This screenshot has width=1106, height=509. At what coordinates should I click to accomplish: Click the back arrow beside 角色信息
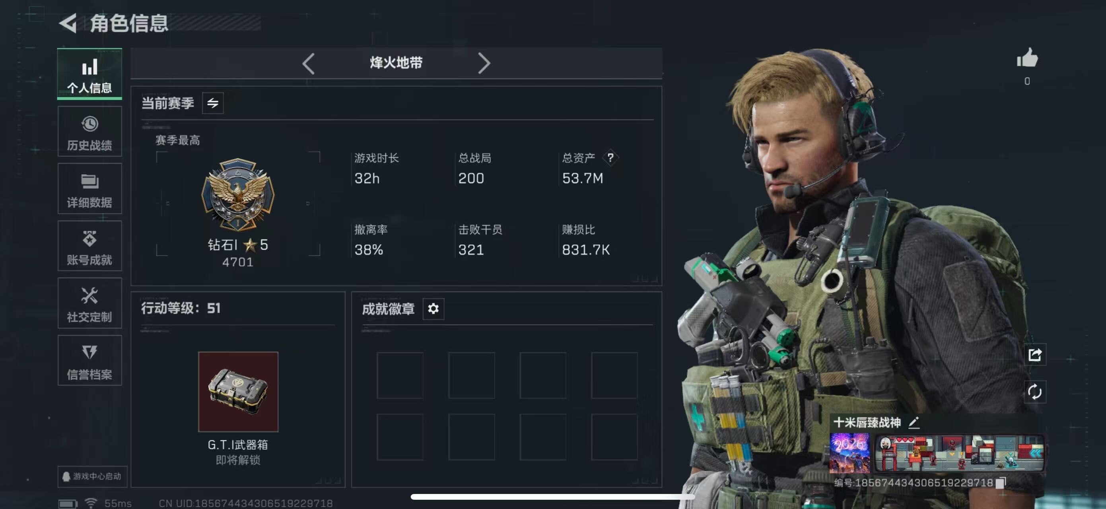[68, 23]
